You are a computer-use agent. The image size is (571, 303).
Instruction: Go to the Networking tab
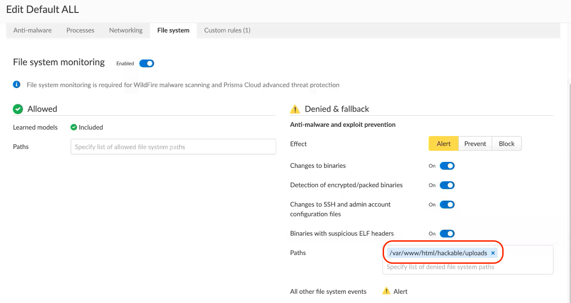point(126,30)
